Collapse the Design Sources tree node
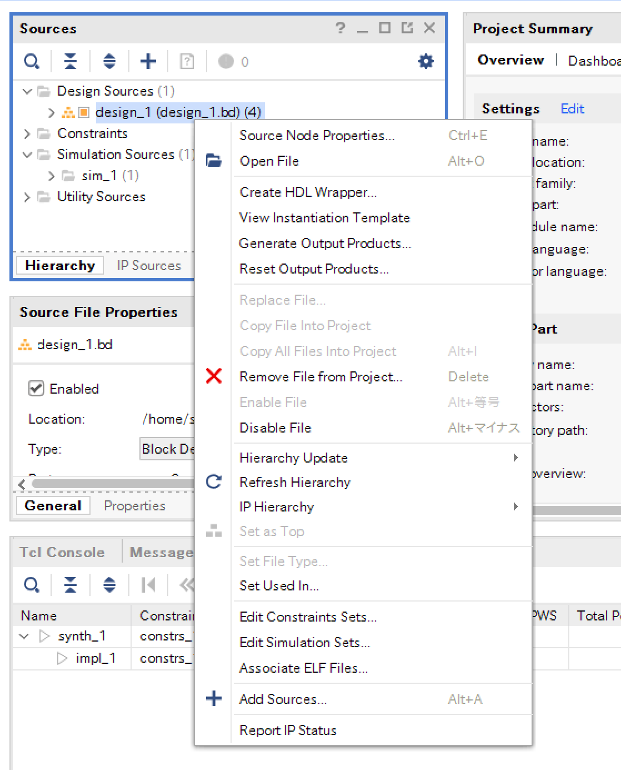 tap(27, 91)
